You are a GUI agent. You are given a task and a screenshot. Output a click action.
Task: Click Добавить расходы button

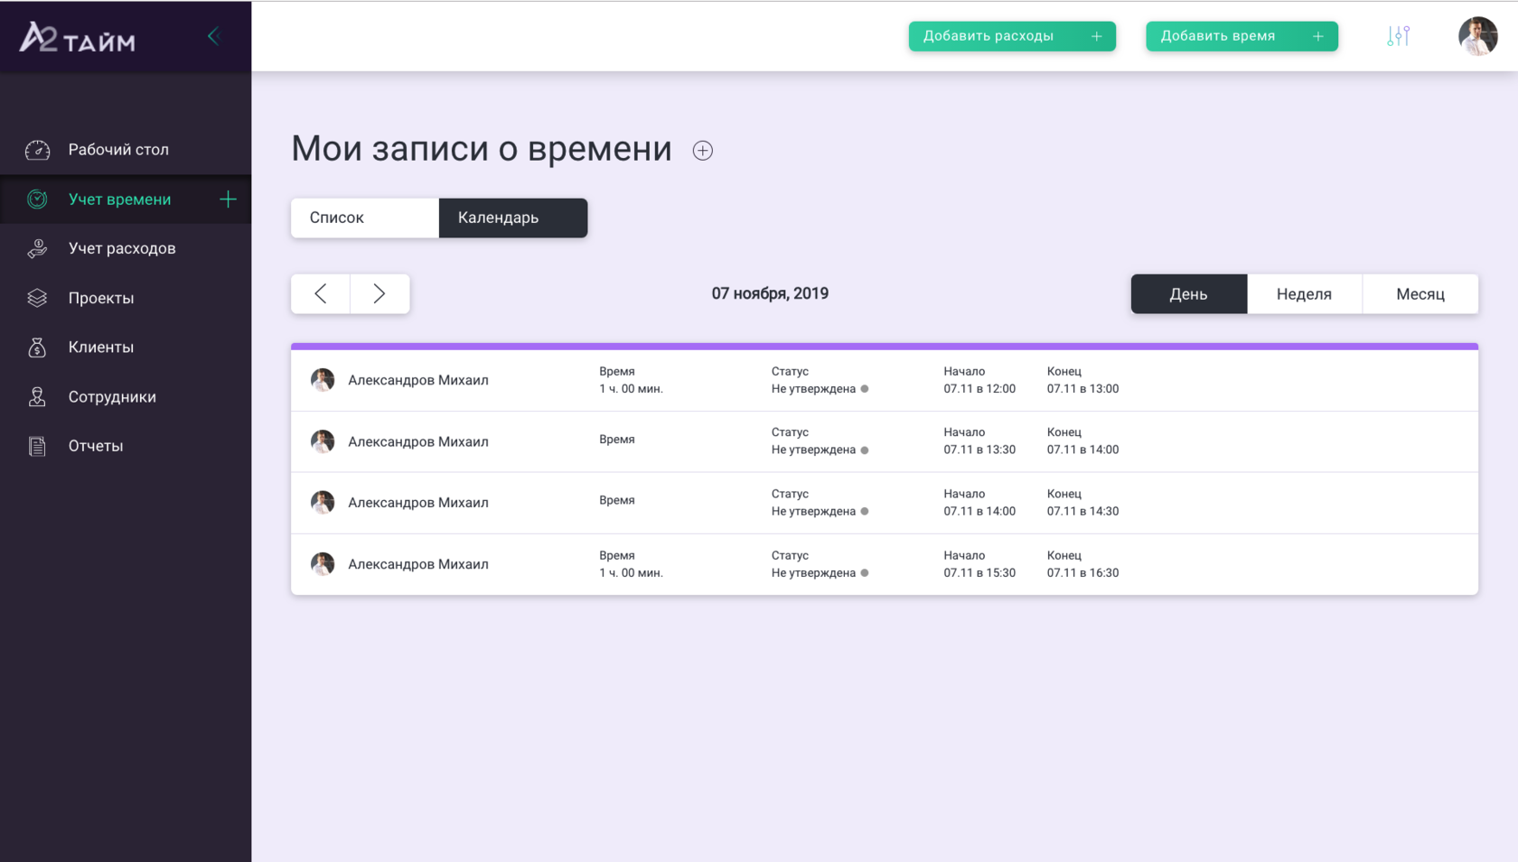1012,36
